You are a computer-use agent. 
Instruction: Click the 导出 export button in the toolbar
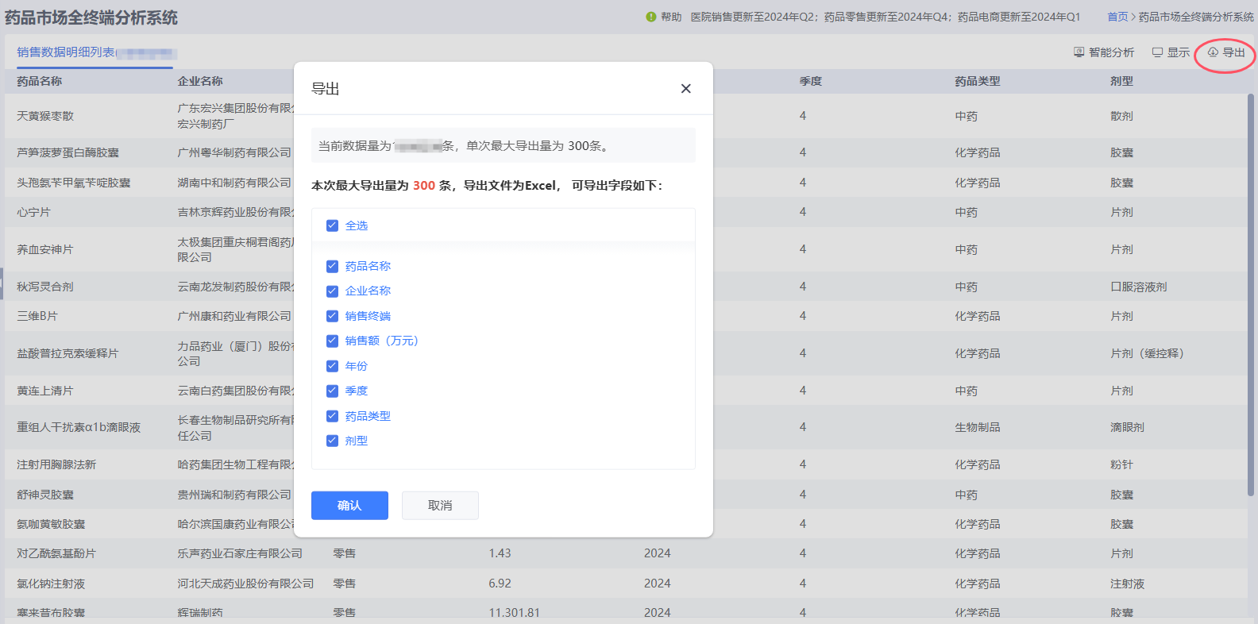tap(1226, 52)
